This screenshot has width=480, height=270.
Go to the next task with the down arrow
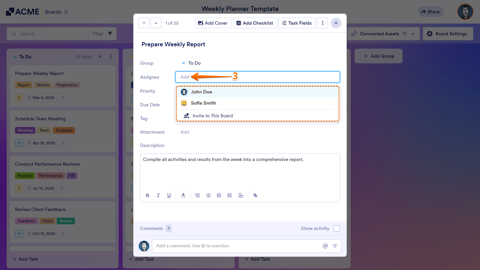[x=156, y=23]
